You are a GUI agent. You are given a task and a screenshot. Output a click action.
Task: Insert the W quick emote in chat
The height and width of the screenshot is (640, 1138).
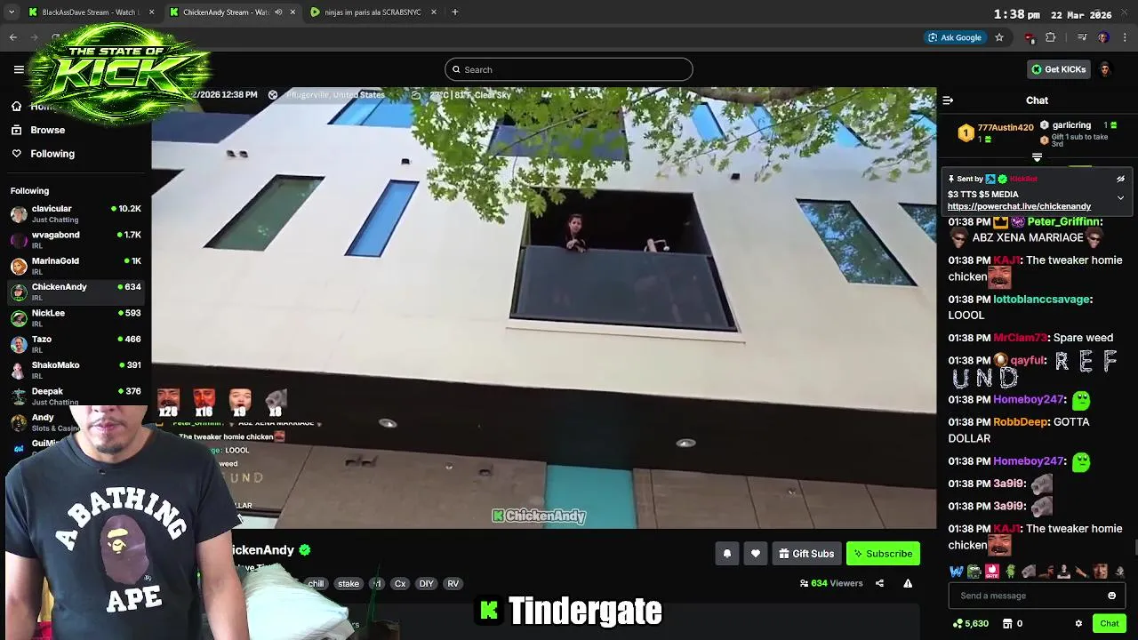coord(957,572)
